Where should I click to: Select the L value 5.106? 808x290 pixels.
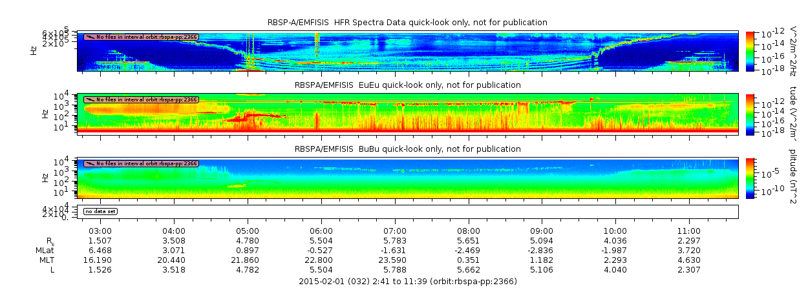pyautogui.click(x=542, y=269)
